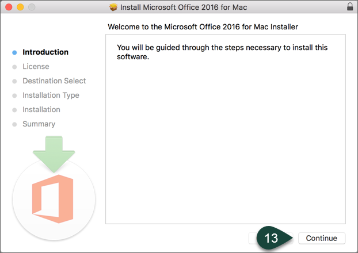358x253 pixels.
Task: Select the Installation step label
Action: tap(41, 110)
